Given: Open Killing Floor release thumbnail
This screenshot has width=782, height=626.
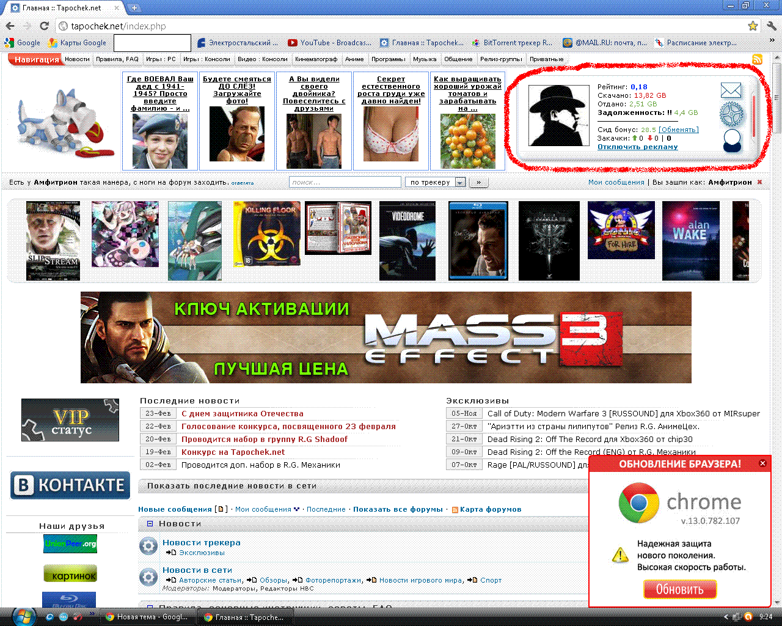Looking at the screenshot, I should (x=267, y=234).
